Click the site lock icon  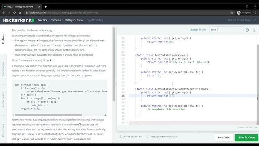point(26,13)
